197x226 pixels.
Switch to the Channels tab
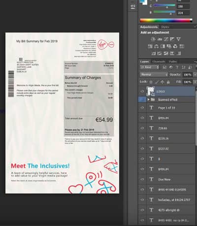point(159,62)
